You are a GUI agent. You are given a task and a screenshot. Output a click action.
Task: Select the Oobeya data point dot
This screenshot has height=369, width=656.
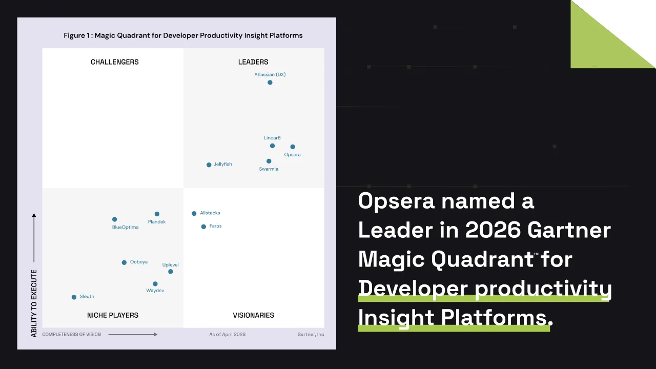click(124, 262)
